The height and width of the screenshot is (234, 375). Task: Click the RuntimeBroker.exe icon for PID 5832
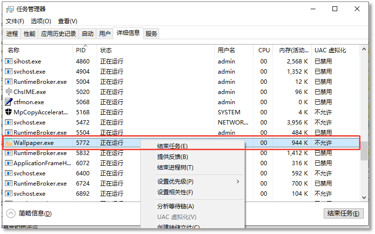[9, 153]
